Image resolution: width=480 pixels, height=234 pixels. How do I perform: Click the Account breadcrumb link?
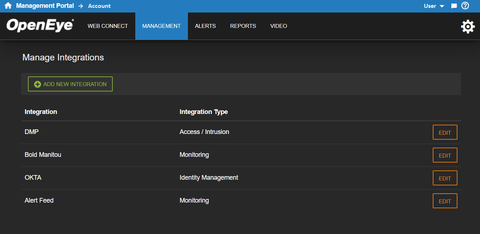click(x=99, y=6)
